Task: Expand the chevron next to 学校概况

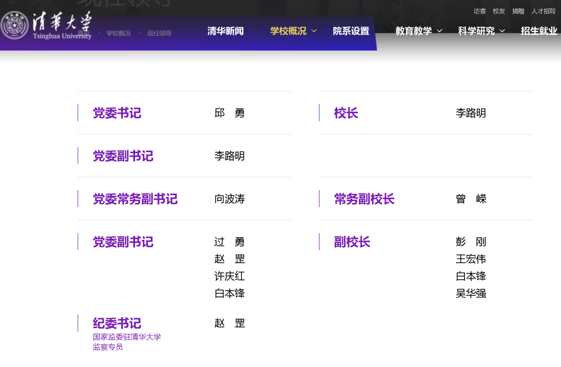Action: [314, 31]
